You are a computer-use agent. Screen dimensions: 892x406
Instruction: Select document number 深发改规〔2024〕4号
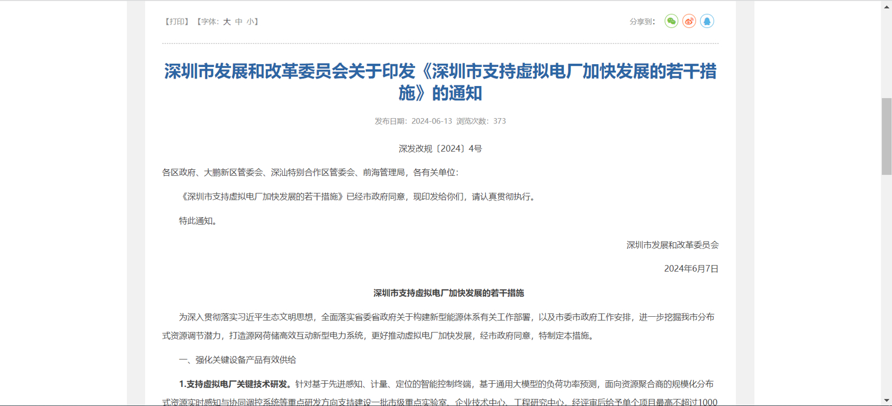(x=440, y=149)
